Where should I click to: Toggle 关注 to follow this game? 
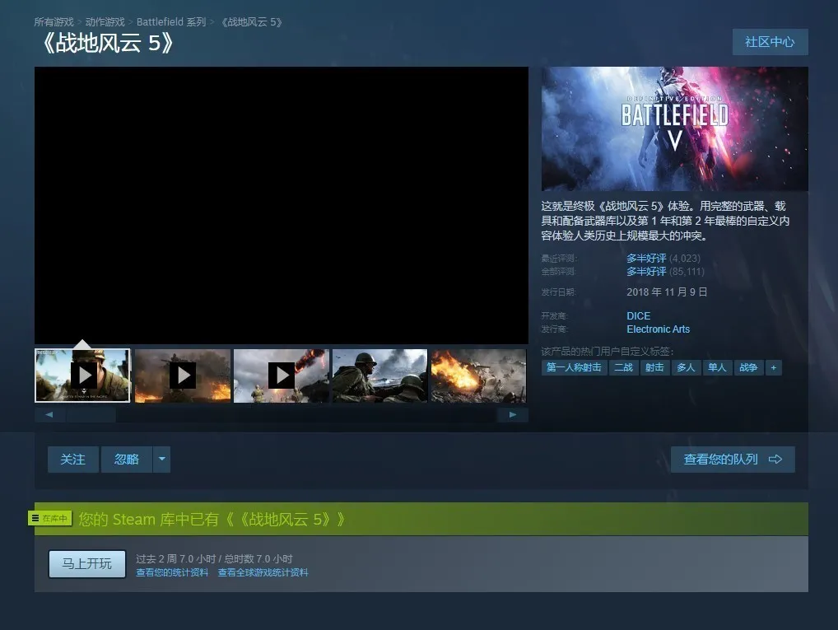[x=72, y=460]
